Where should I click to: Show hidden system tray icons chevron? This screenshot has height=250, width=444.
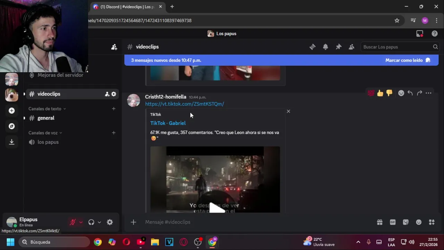358,242
